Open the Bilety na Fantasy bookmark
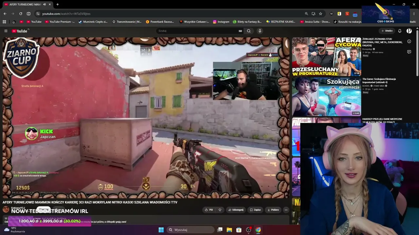 pos(247,22)
